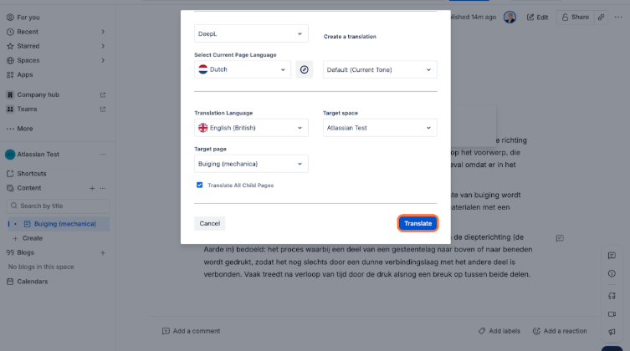Open the DeepL translation engine dropdown

point(251,33)
